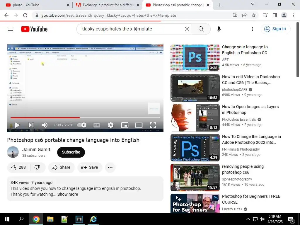Screen dimensions: 300x225
Task: Expand description with Show more
Action: point(68,194)
